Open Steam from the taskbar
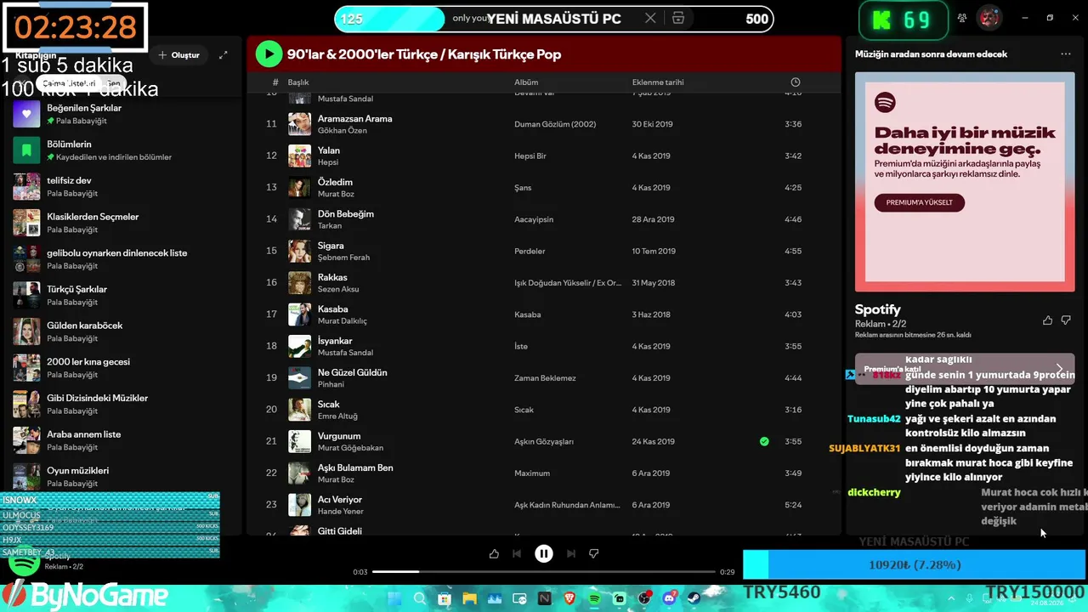 (x=694, y=598)
